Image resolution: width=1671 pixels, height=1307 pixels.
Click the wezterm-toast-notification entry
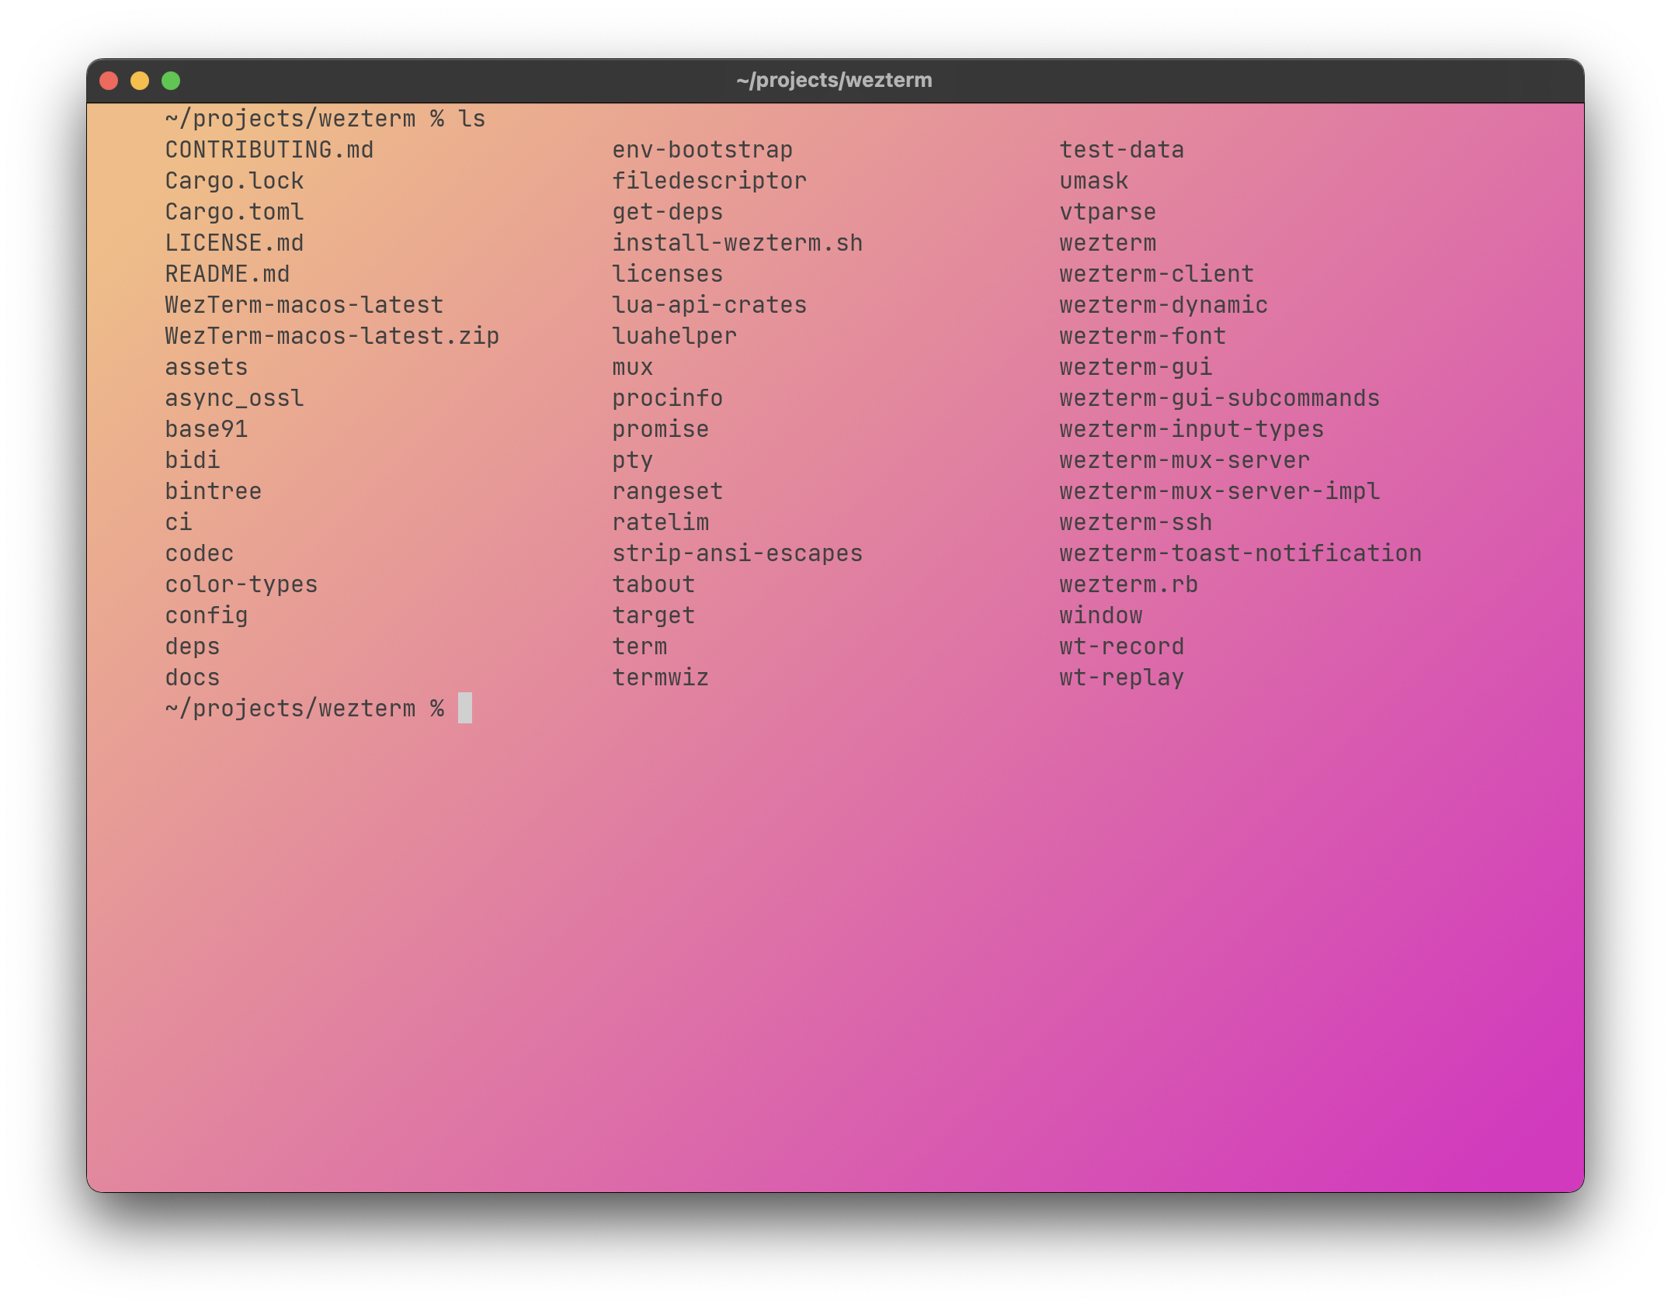(x=1241, y=553)
